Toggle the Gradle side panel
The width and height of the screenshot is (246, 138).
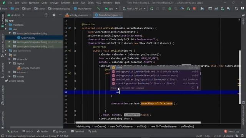pos(243,19)
